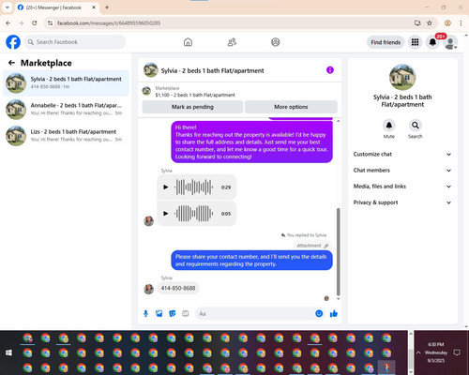Open the Windows Start button
This screenshot has height=375, width=469.
[x=8, y=352]
